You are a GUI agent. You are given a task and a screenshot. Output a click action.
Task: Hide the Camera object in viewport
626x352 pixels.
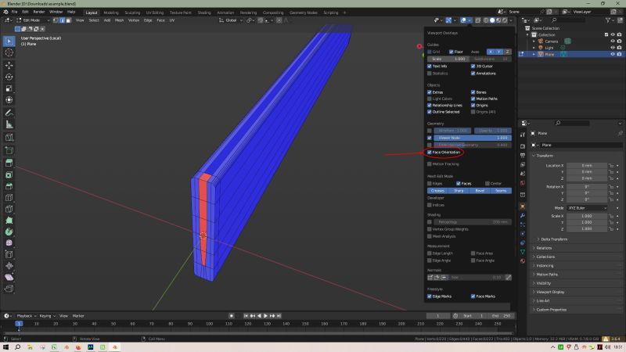pos(613,41)
